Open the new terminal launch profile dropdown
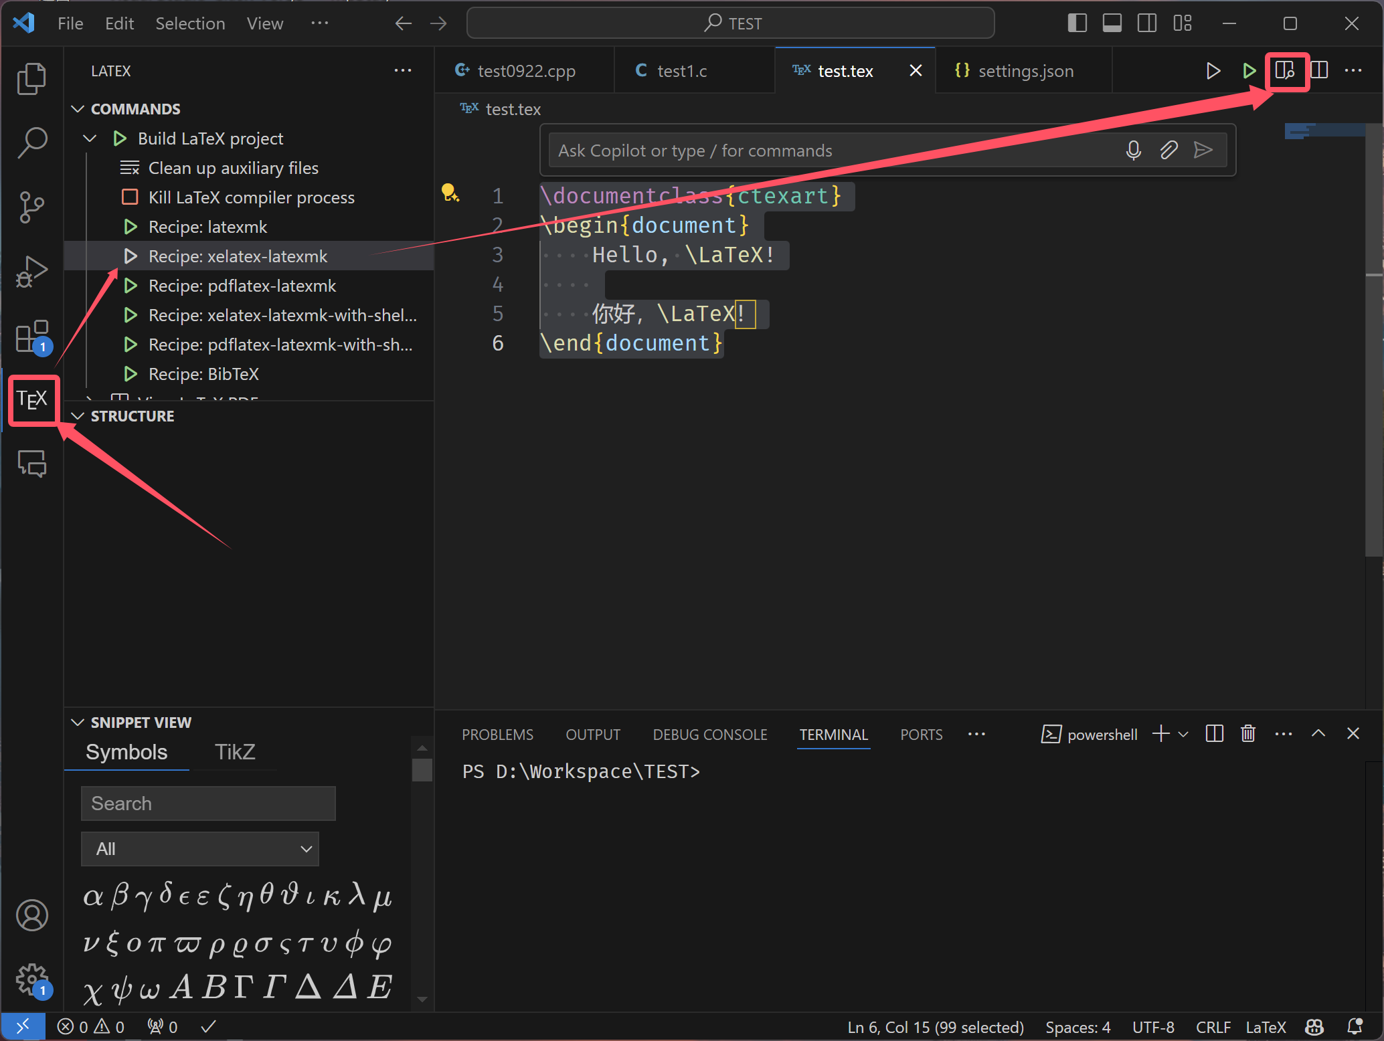The image size is (1384, 1041). [1183, 734]
